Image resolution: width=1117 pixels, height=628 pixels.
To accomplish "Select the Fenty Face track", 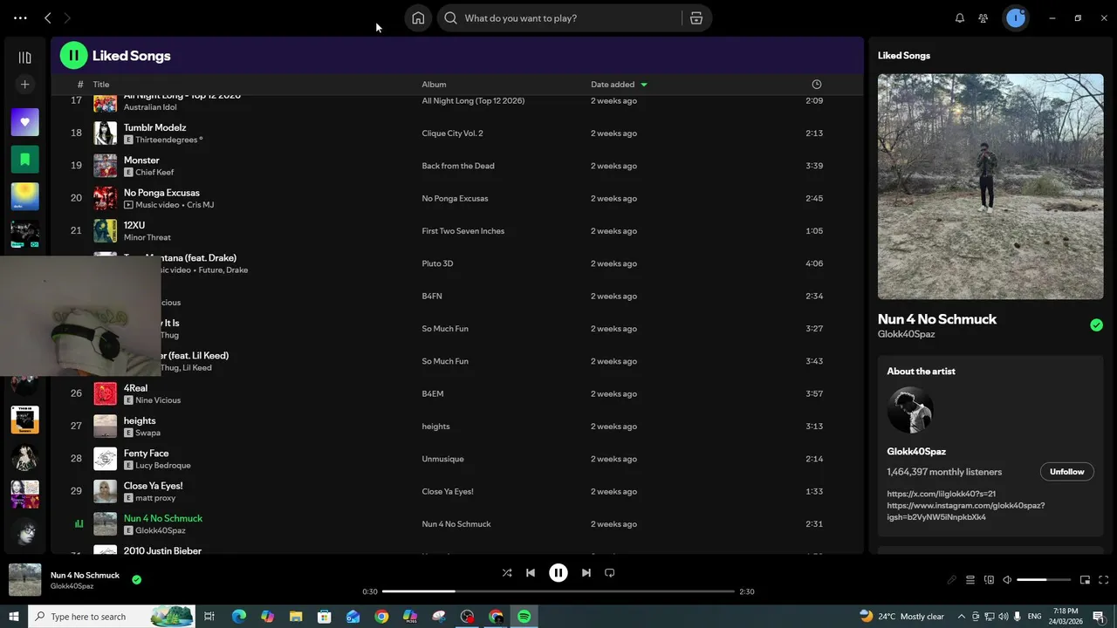I will 456,459.
